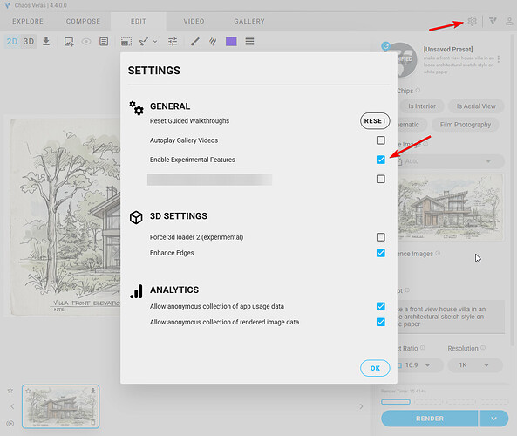The image size is (517, 436).
Task: Star the render with favorites icon
Action: point(10,391)
